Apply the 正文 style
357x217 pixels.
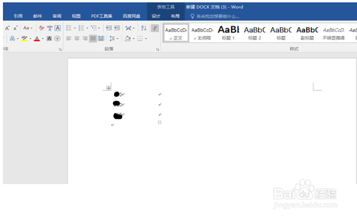tap(176, 33)
